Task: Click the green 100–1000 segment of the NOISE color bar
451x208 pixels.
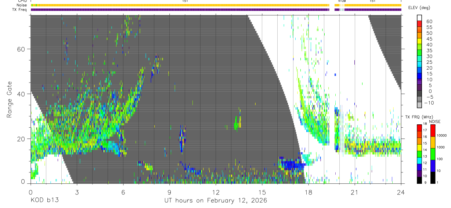Action: [433, 154]
